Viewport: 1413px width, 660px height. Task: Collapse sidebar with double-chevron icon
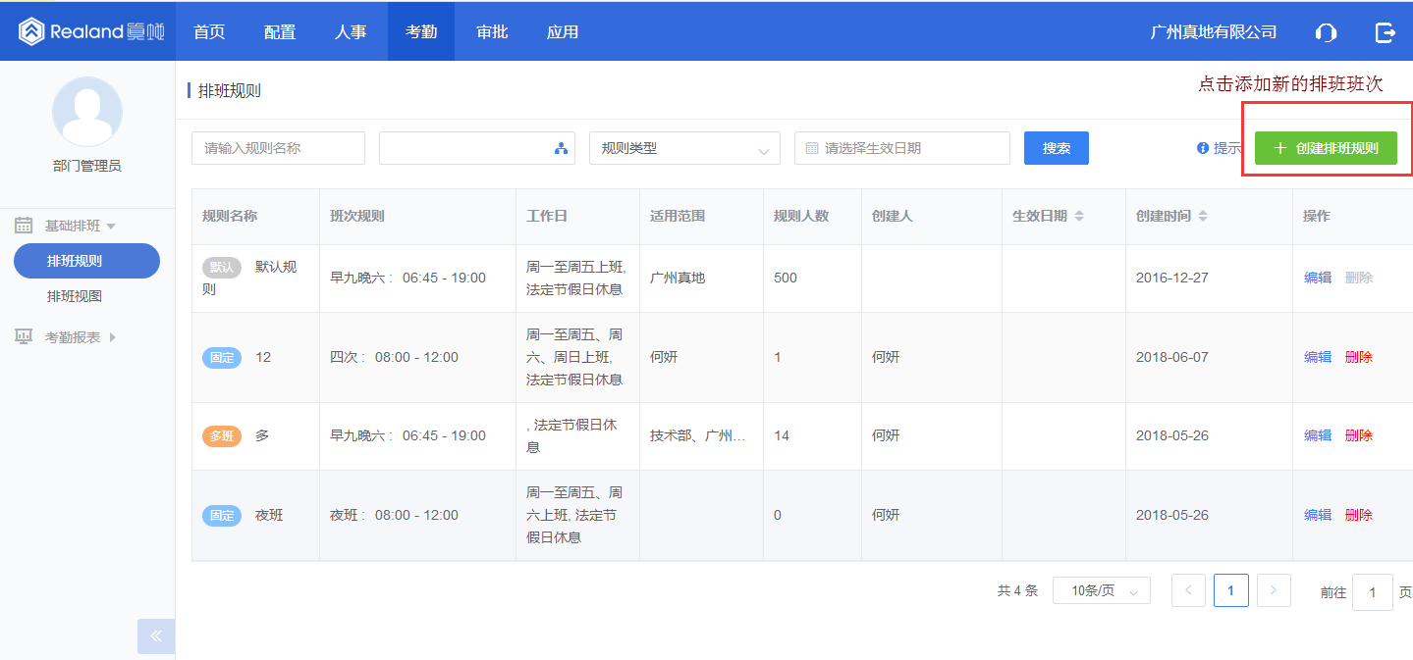pos(156,635)
